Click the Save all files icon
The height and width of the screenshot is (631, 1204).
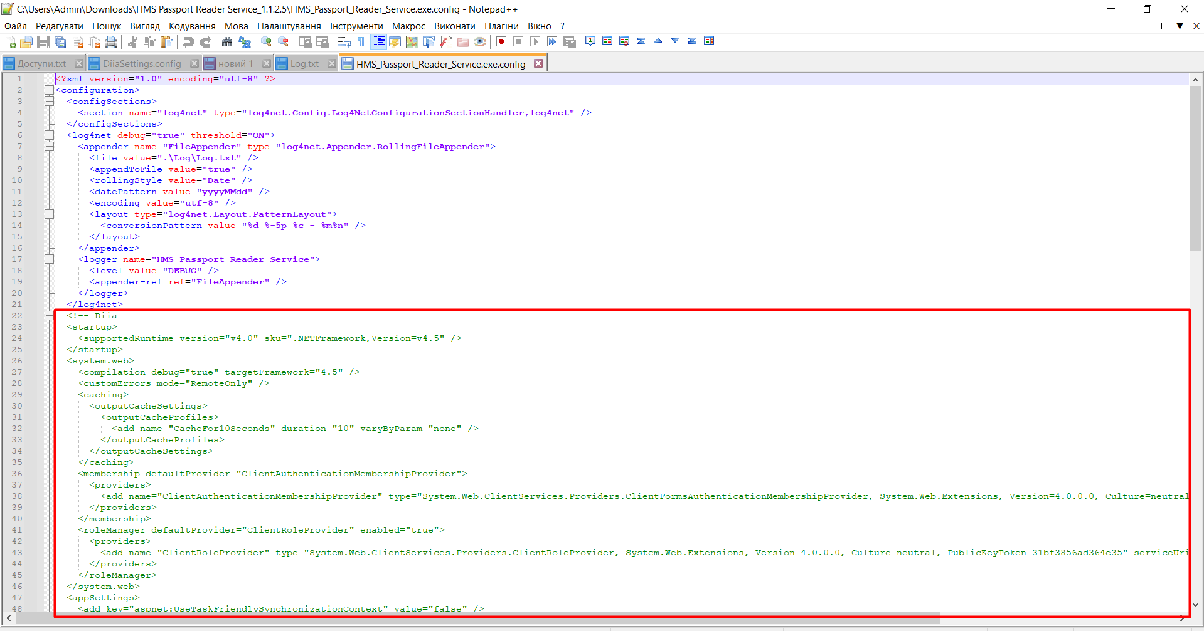point(60,42)
